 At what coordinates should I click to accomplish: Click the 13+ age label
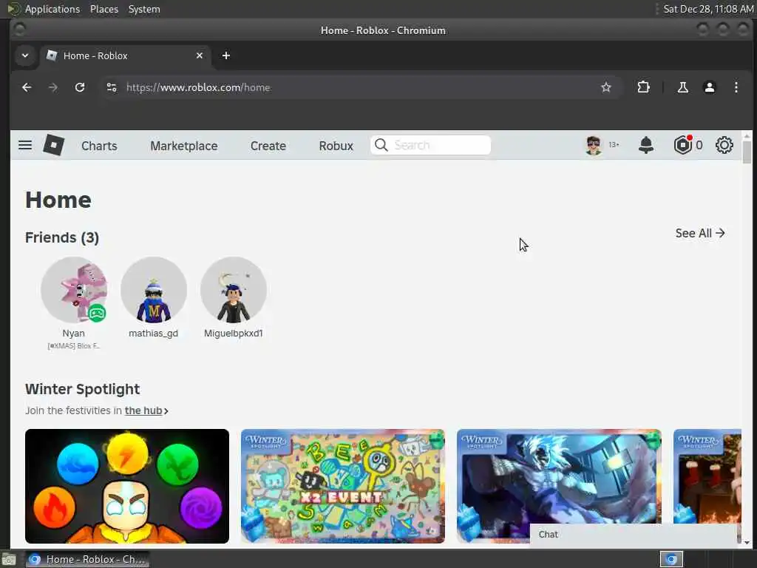tap(614, 145)
